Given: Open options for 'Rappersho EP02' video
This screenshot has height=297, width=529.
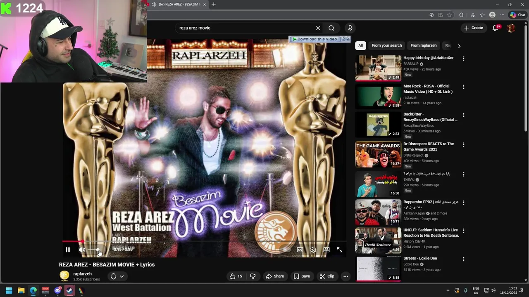Looking at the screenshot, I should [x=464, y=203].
